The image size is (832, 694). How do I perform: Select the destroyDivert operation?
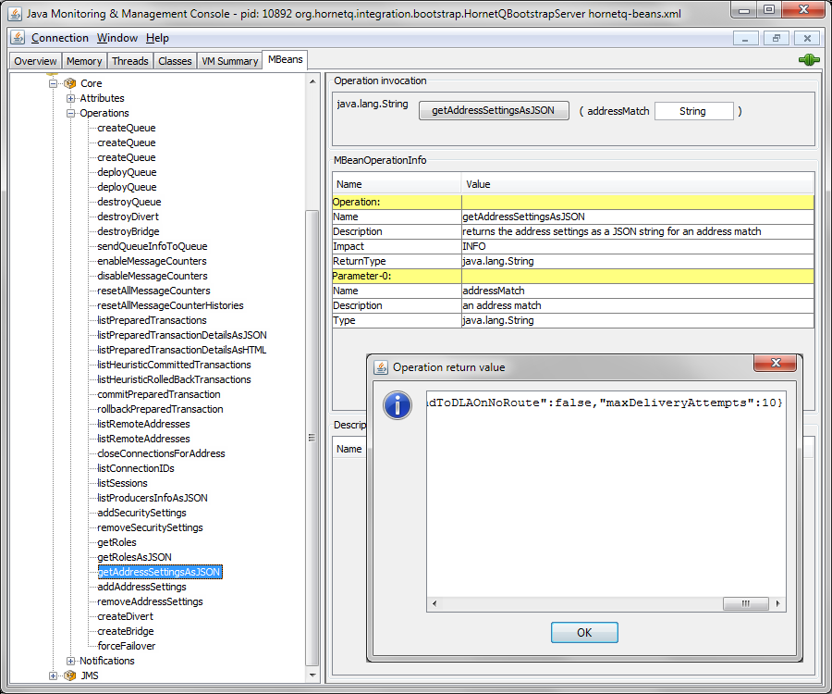click(128, 217)
